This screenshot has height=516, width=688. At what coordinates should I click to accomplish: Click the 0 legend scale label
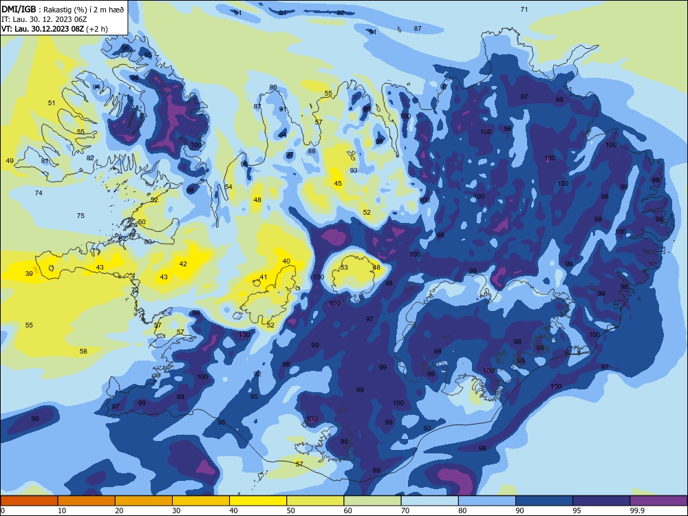3,510
